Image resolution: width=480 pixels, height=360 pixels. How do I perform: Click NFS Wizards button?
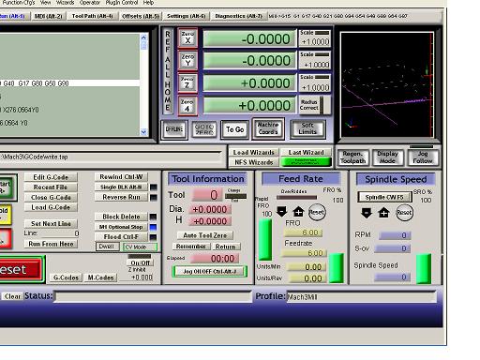coord(254,162)
